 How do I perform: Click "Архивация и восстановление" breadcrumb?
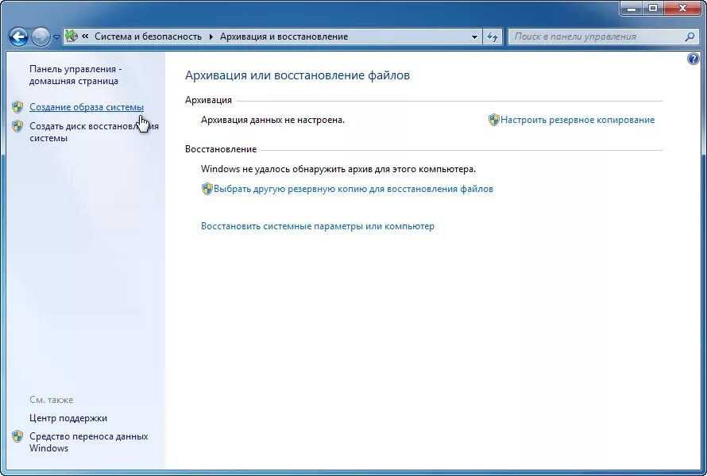pyautogui.click(x=284, y=36)
